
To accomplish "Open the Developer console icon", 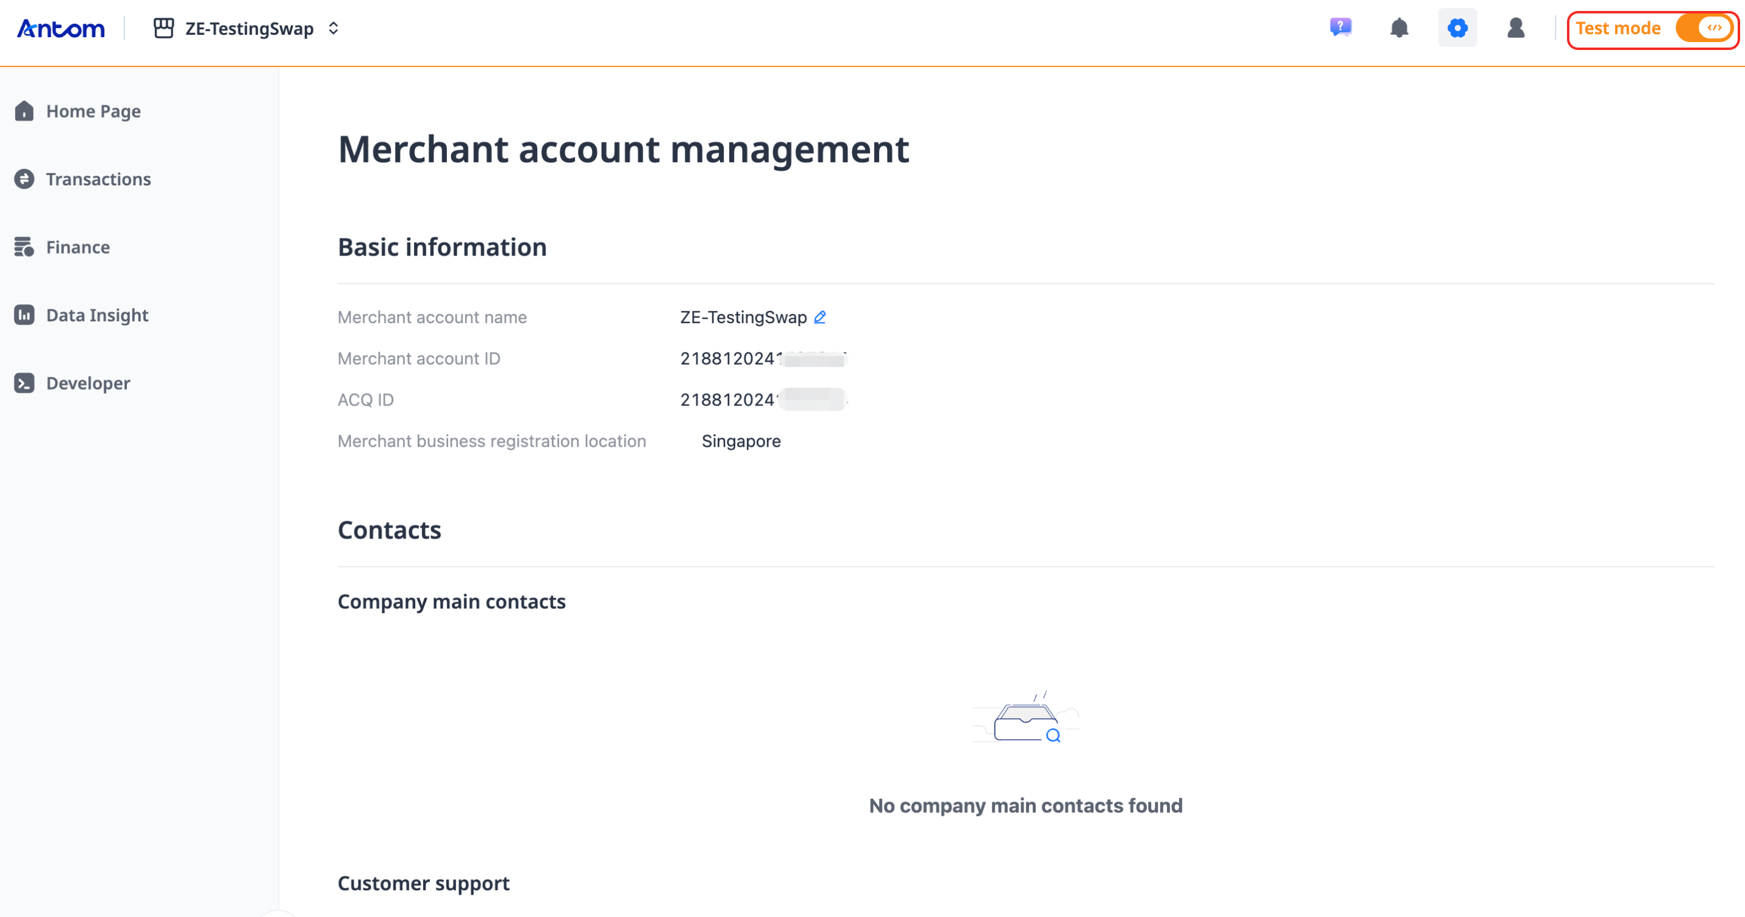I will coord(24,383).
